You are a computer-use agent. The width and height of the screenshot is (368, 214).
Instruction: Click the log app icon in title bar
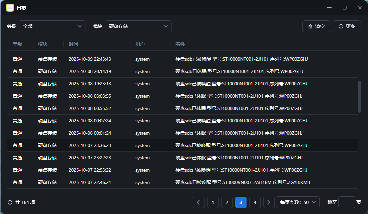[x=10, y=8]
